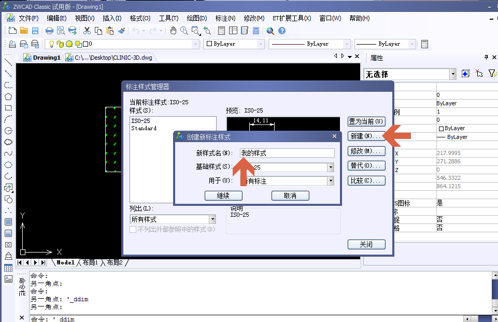This screenshot has width=498, height=322.
Task: Open the 基础样式 dropdown
Action: [x=330, y=167]
